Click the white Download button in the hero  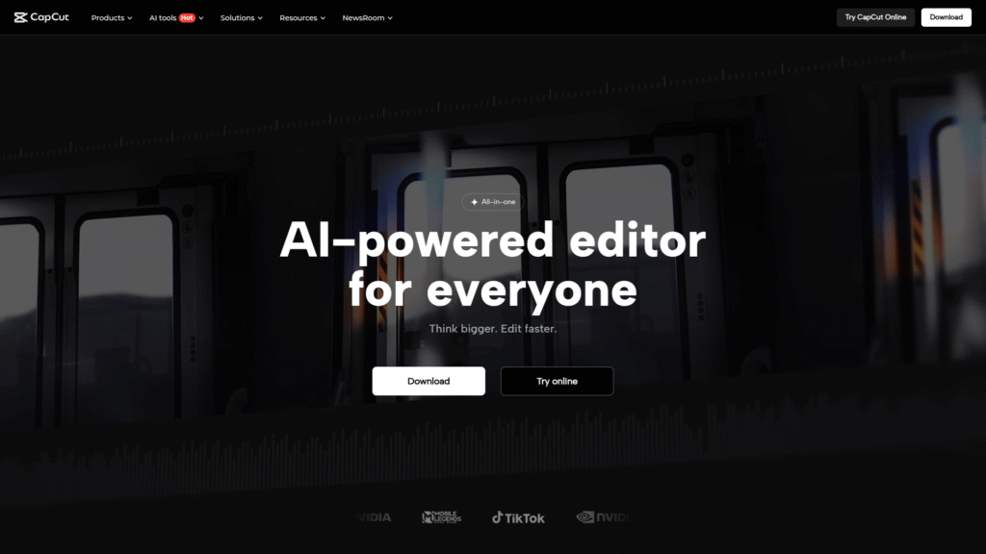click(428, 381)
